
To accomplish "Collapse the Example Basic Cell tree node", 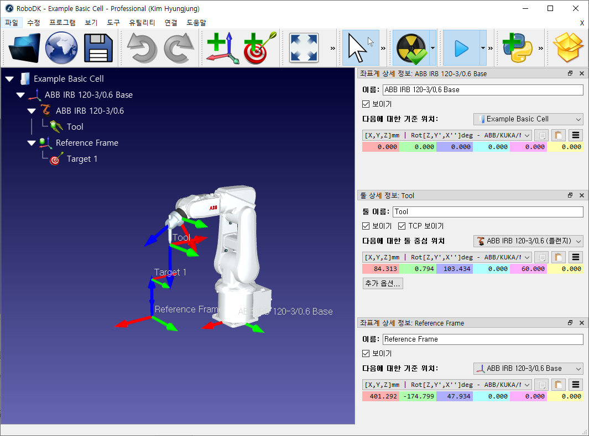I will (x=9, y=79).
